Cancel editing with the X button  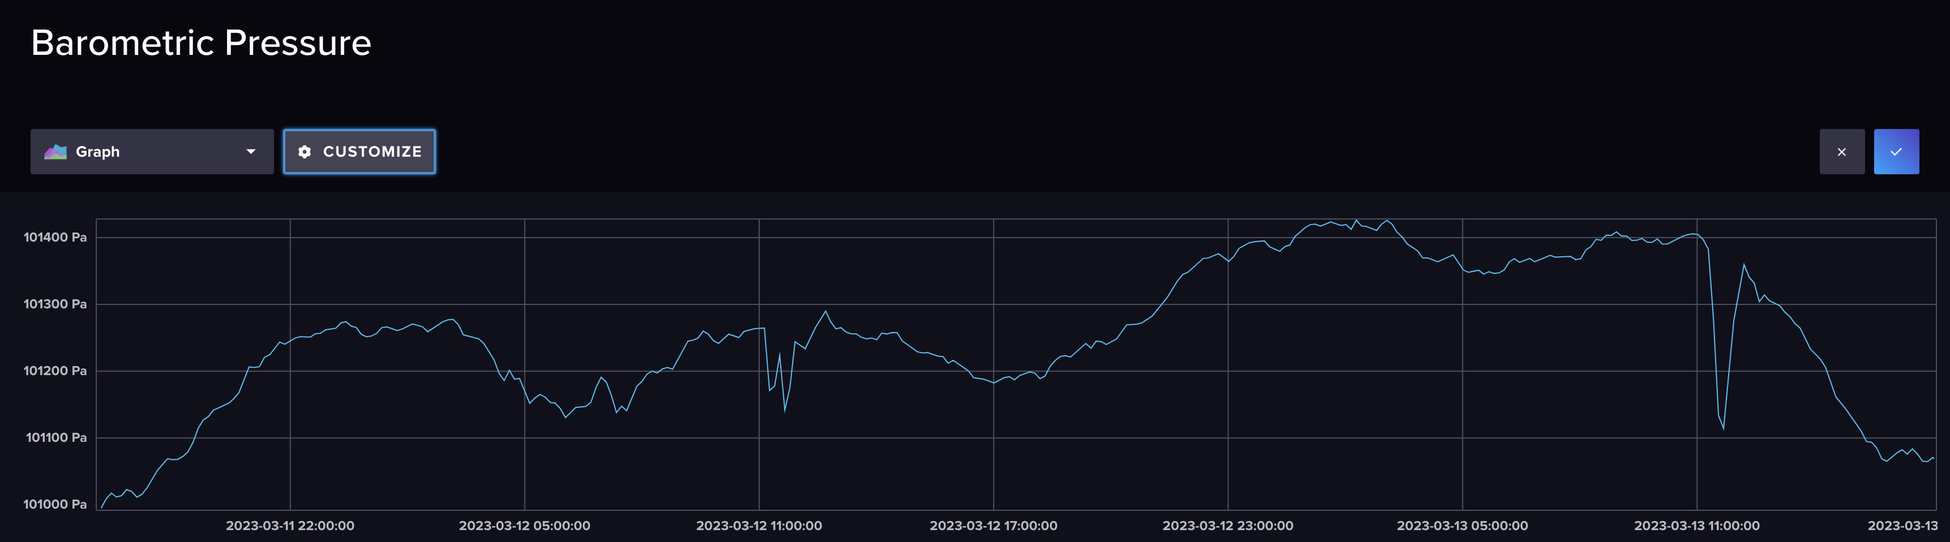click(1842, 152)
